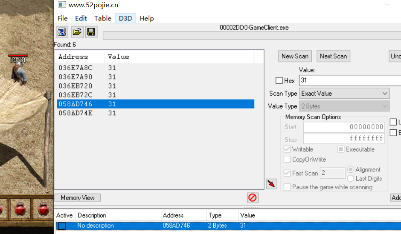Select result row 058AD74E
Image resolution: width=401 pixels, height=234 pixels.
[155, 113]
